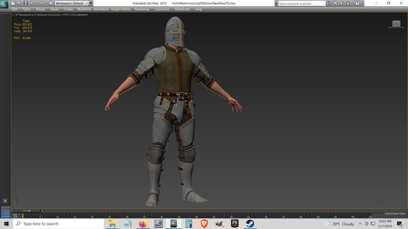Click the 39°F Cloudy weather widget
The height and width of the screenshot is (229, 408).
[339, 224]
